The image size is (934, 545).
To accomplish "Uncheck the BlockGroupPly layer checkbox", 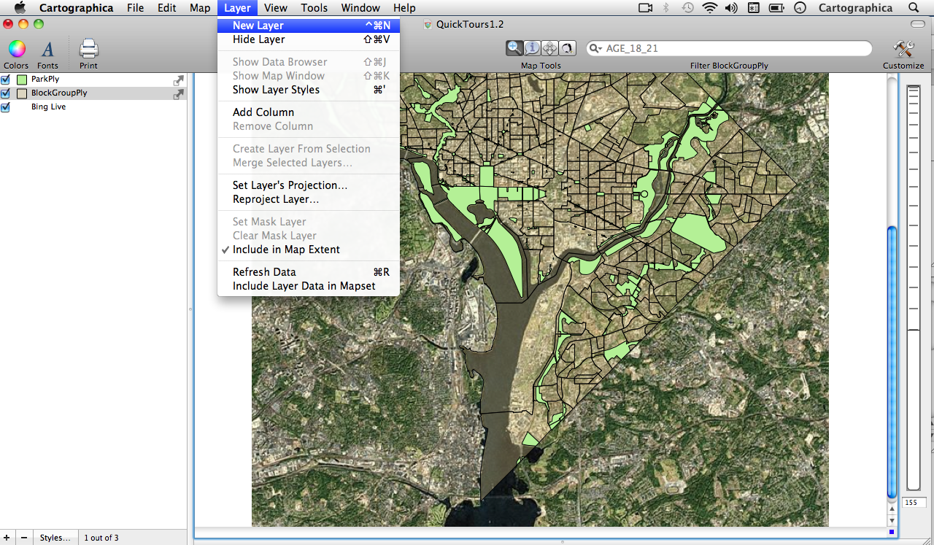I will tap(6, 93).
